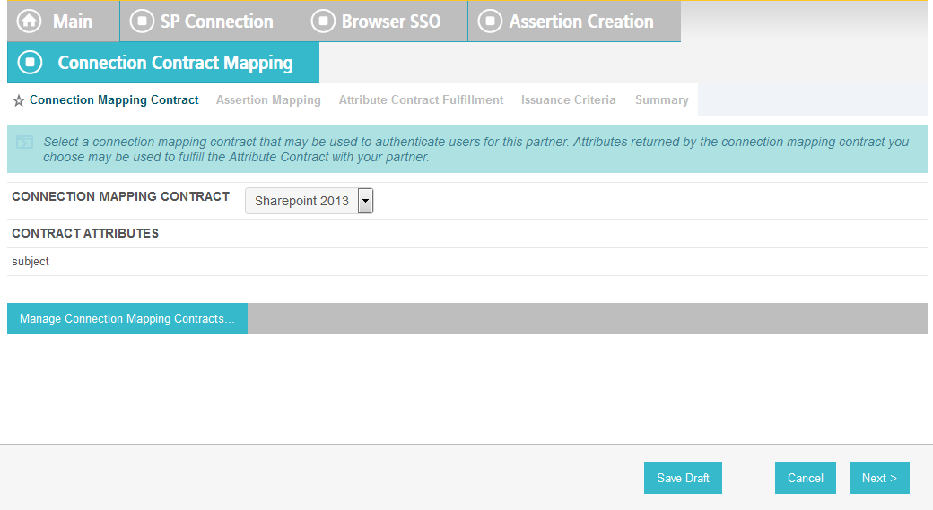This screenshot has width=933, height=510.
Task: Open the Main tab
Action: (63, 22)
